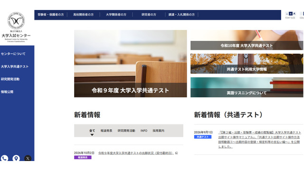
Task: Open 研究者の方 menu
Action: [x=149, y=15]
